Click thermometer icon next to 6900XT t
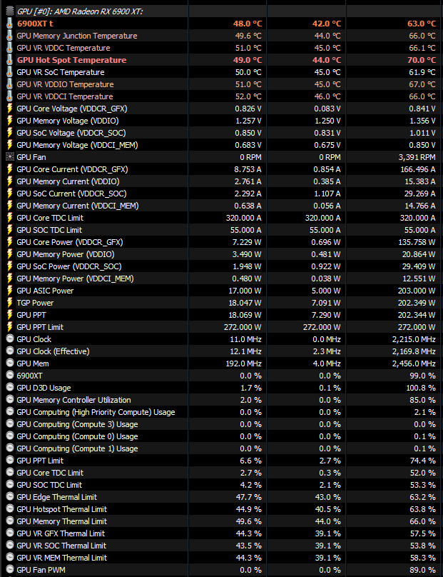Screen dimensions: 443x577 (x=10, y=23)
